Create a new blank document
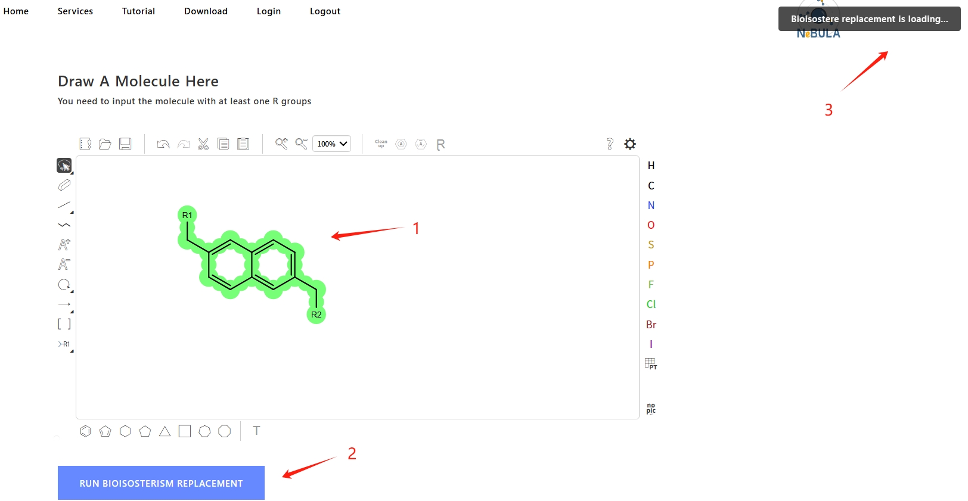The width and height of the screenshot is (968, 501). click(x=85, y=144)
